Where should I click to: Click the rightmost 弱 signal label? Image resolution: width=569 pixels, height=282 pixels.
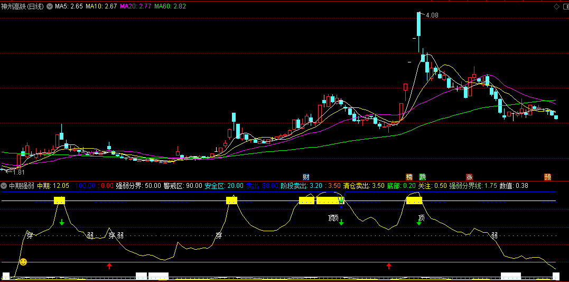pyautogui.click(x=495, y=235)
